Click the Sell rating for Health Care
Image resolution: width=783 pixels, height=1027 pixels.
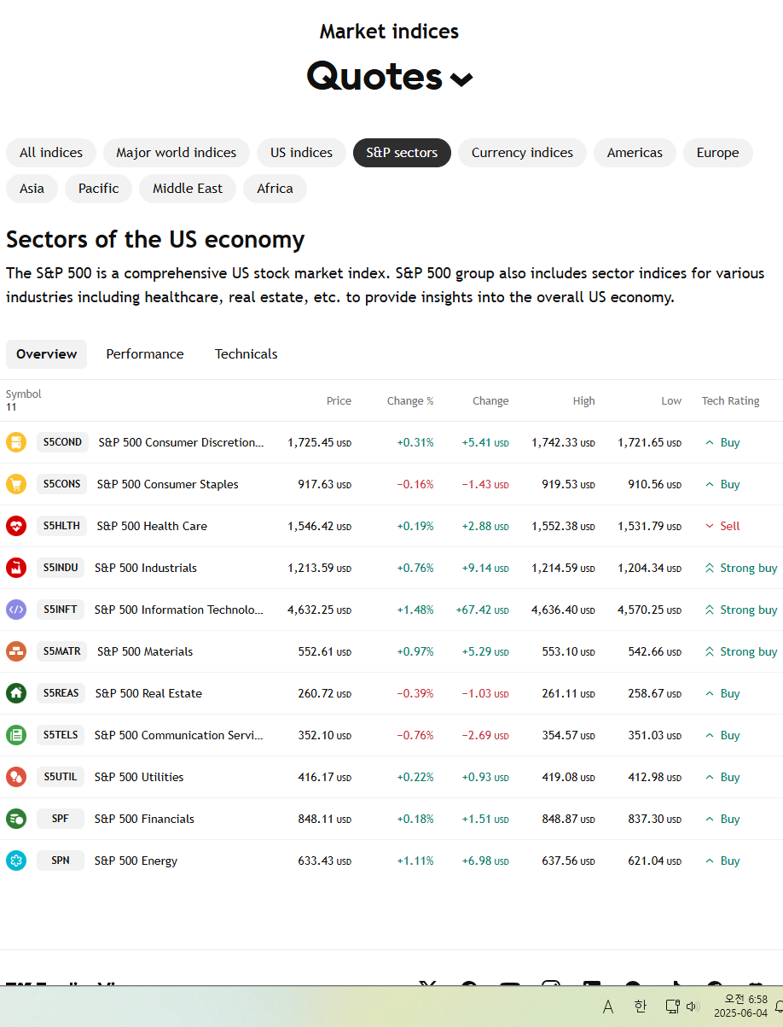(722, 526)
